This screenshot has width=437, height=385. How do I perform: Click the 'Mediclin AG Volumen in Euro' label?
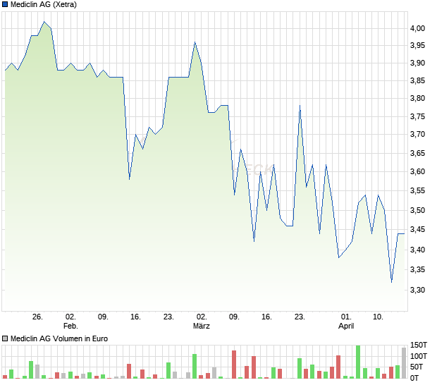pos(59,338)
